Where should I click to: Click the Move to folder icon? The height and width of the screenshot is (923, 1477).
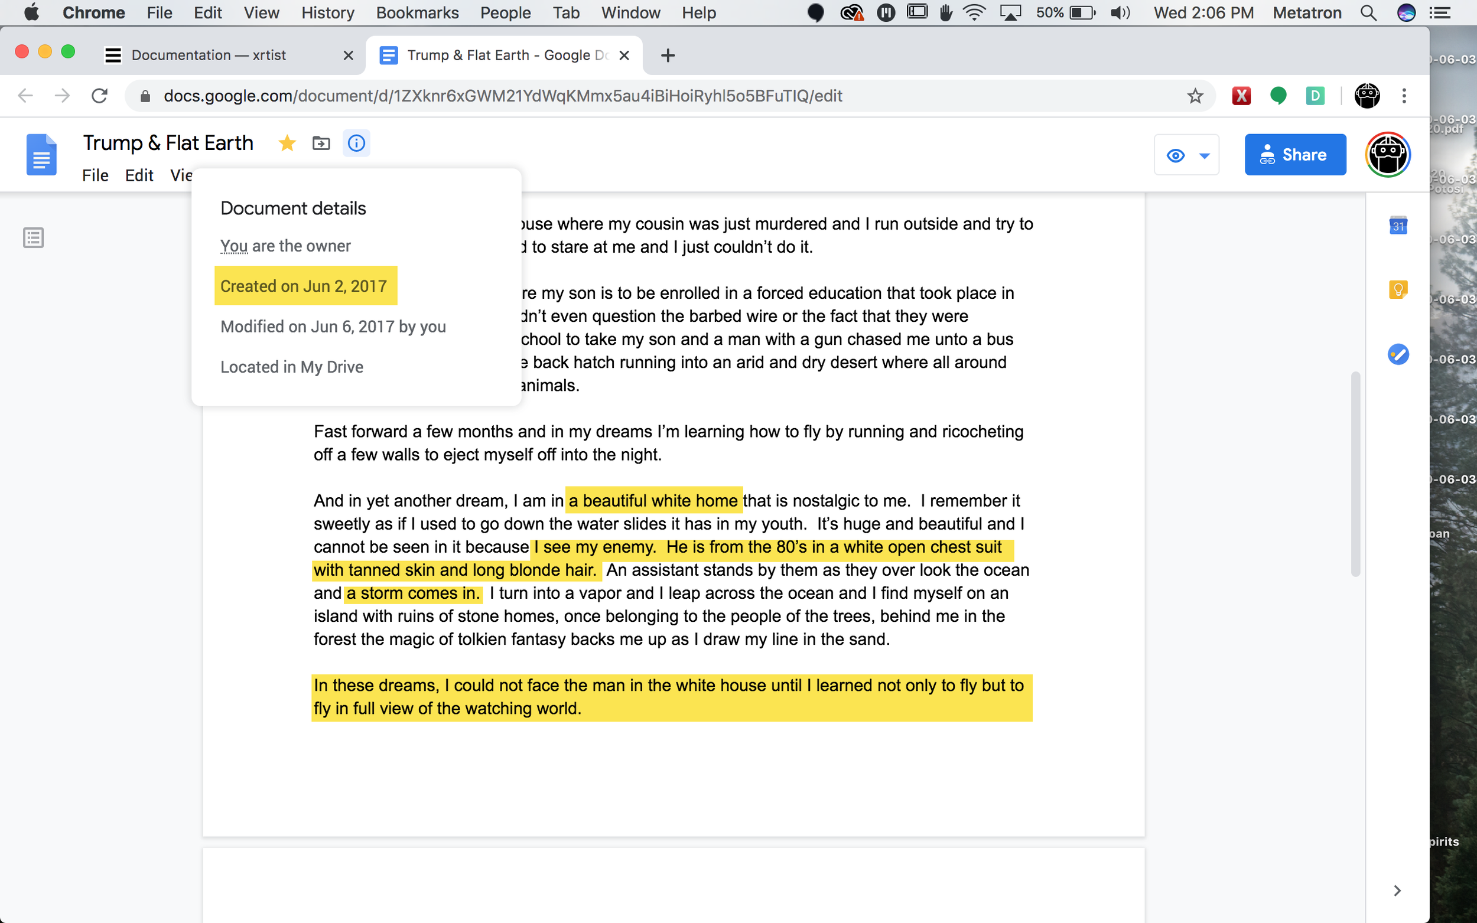click(321, 143)
